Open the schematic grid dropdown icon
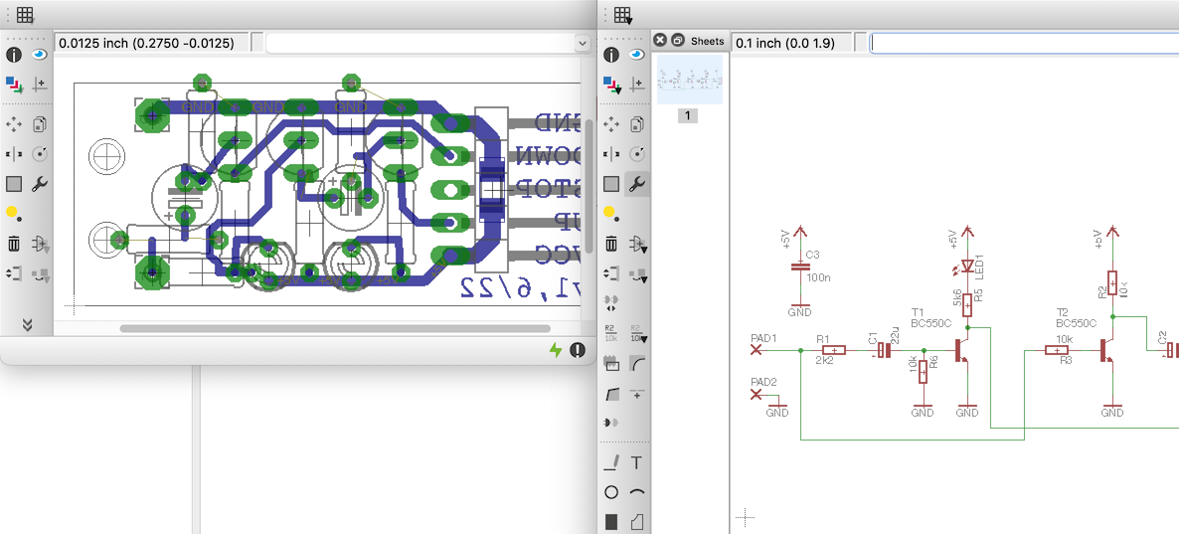This screenshot has height=534, width=1179. 622,15
